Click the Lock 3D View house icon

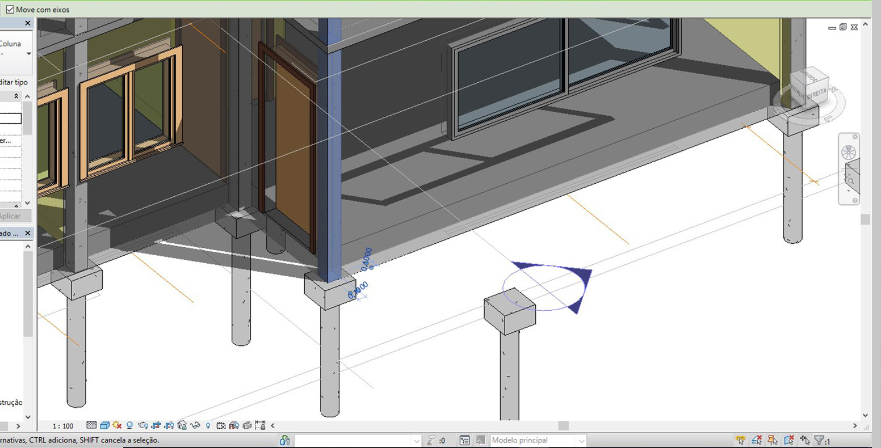182,425
